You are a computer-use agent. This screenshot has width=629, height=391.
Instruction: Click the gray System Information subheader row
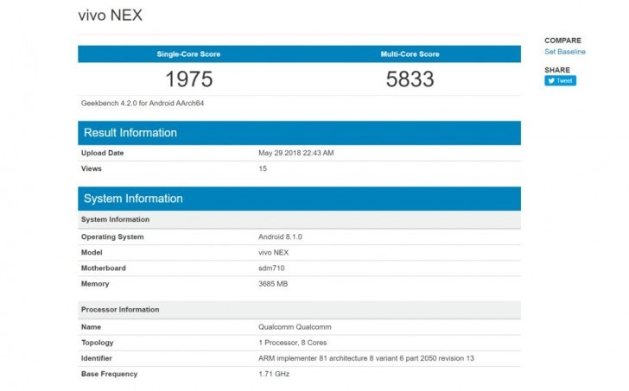tap(299, 219)
